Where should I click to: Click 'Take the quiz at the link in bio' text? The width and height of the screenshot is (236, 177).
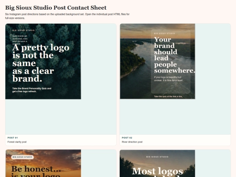[168, 97]
